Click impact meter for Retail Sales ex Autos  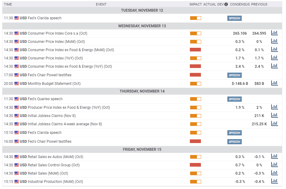pyautogui.click(x=196, y=157)
